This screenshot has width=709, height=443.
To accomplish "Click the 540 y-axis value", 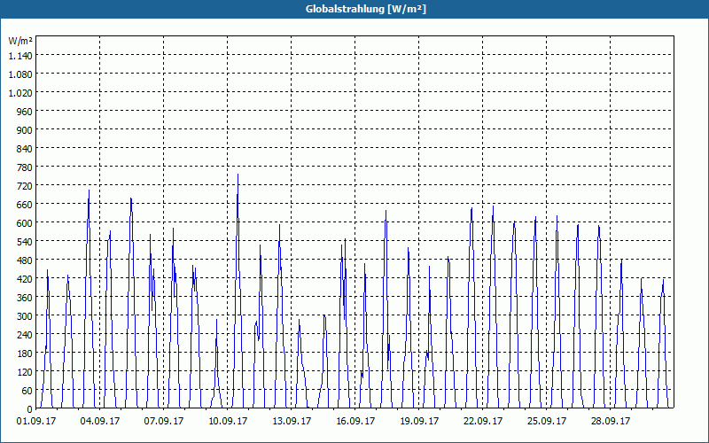I will point(26,242).
